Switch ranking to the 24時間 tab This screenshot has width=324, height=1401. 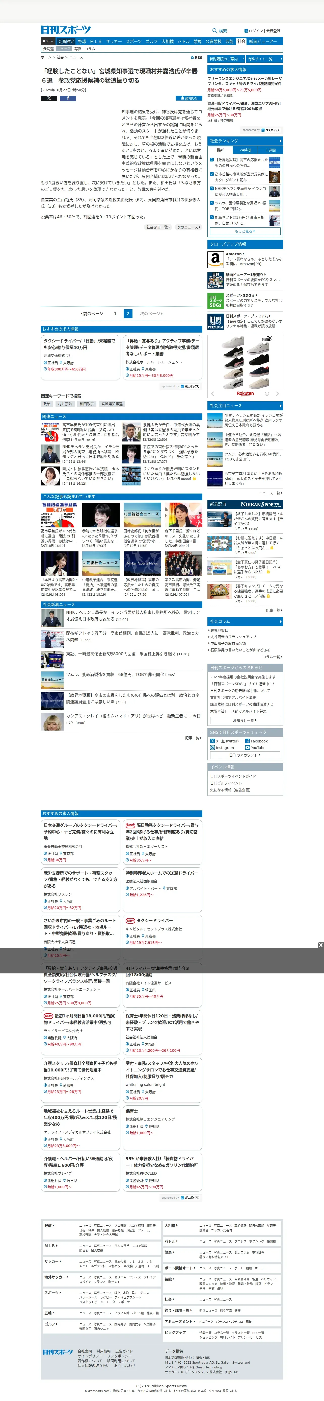click(x=245, y=150)
